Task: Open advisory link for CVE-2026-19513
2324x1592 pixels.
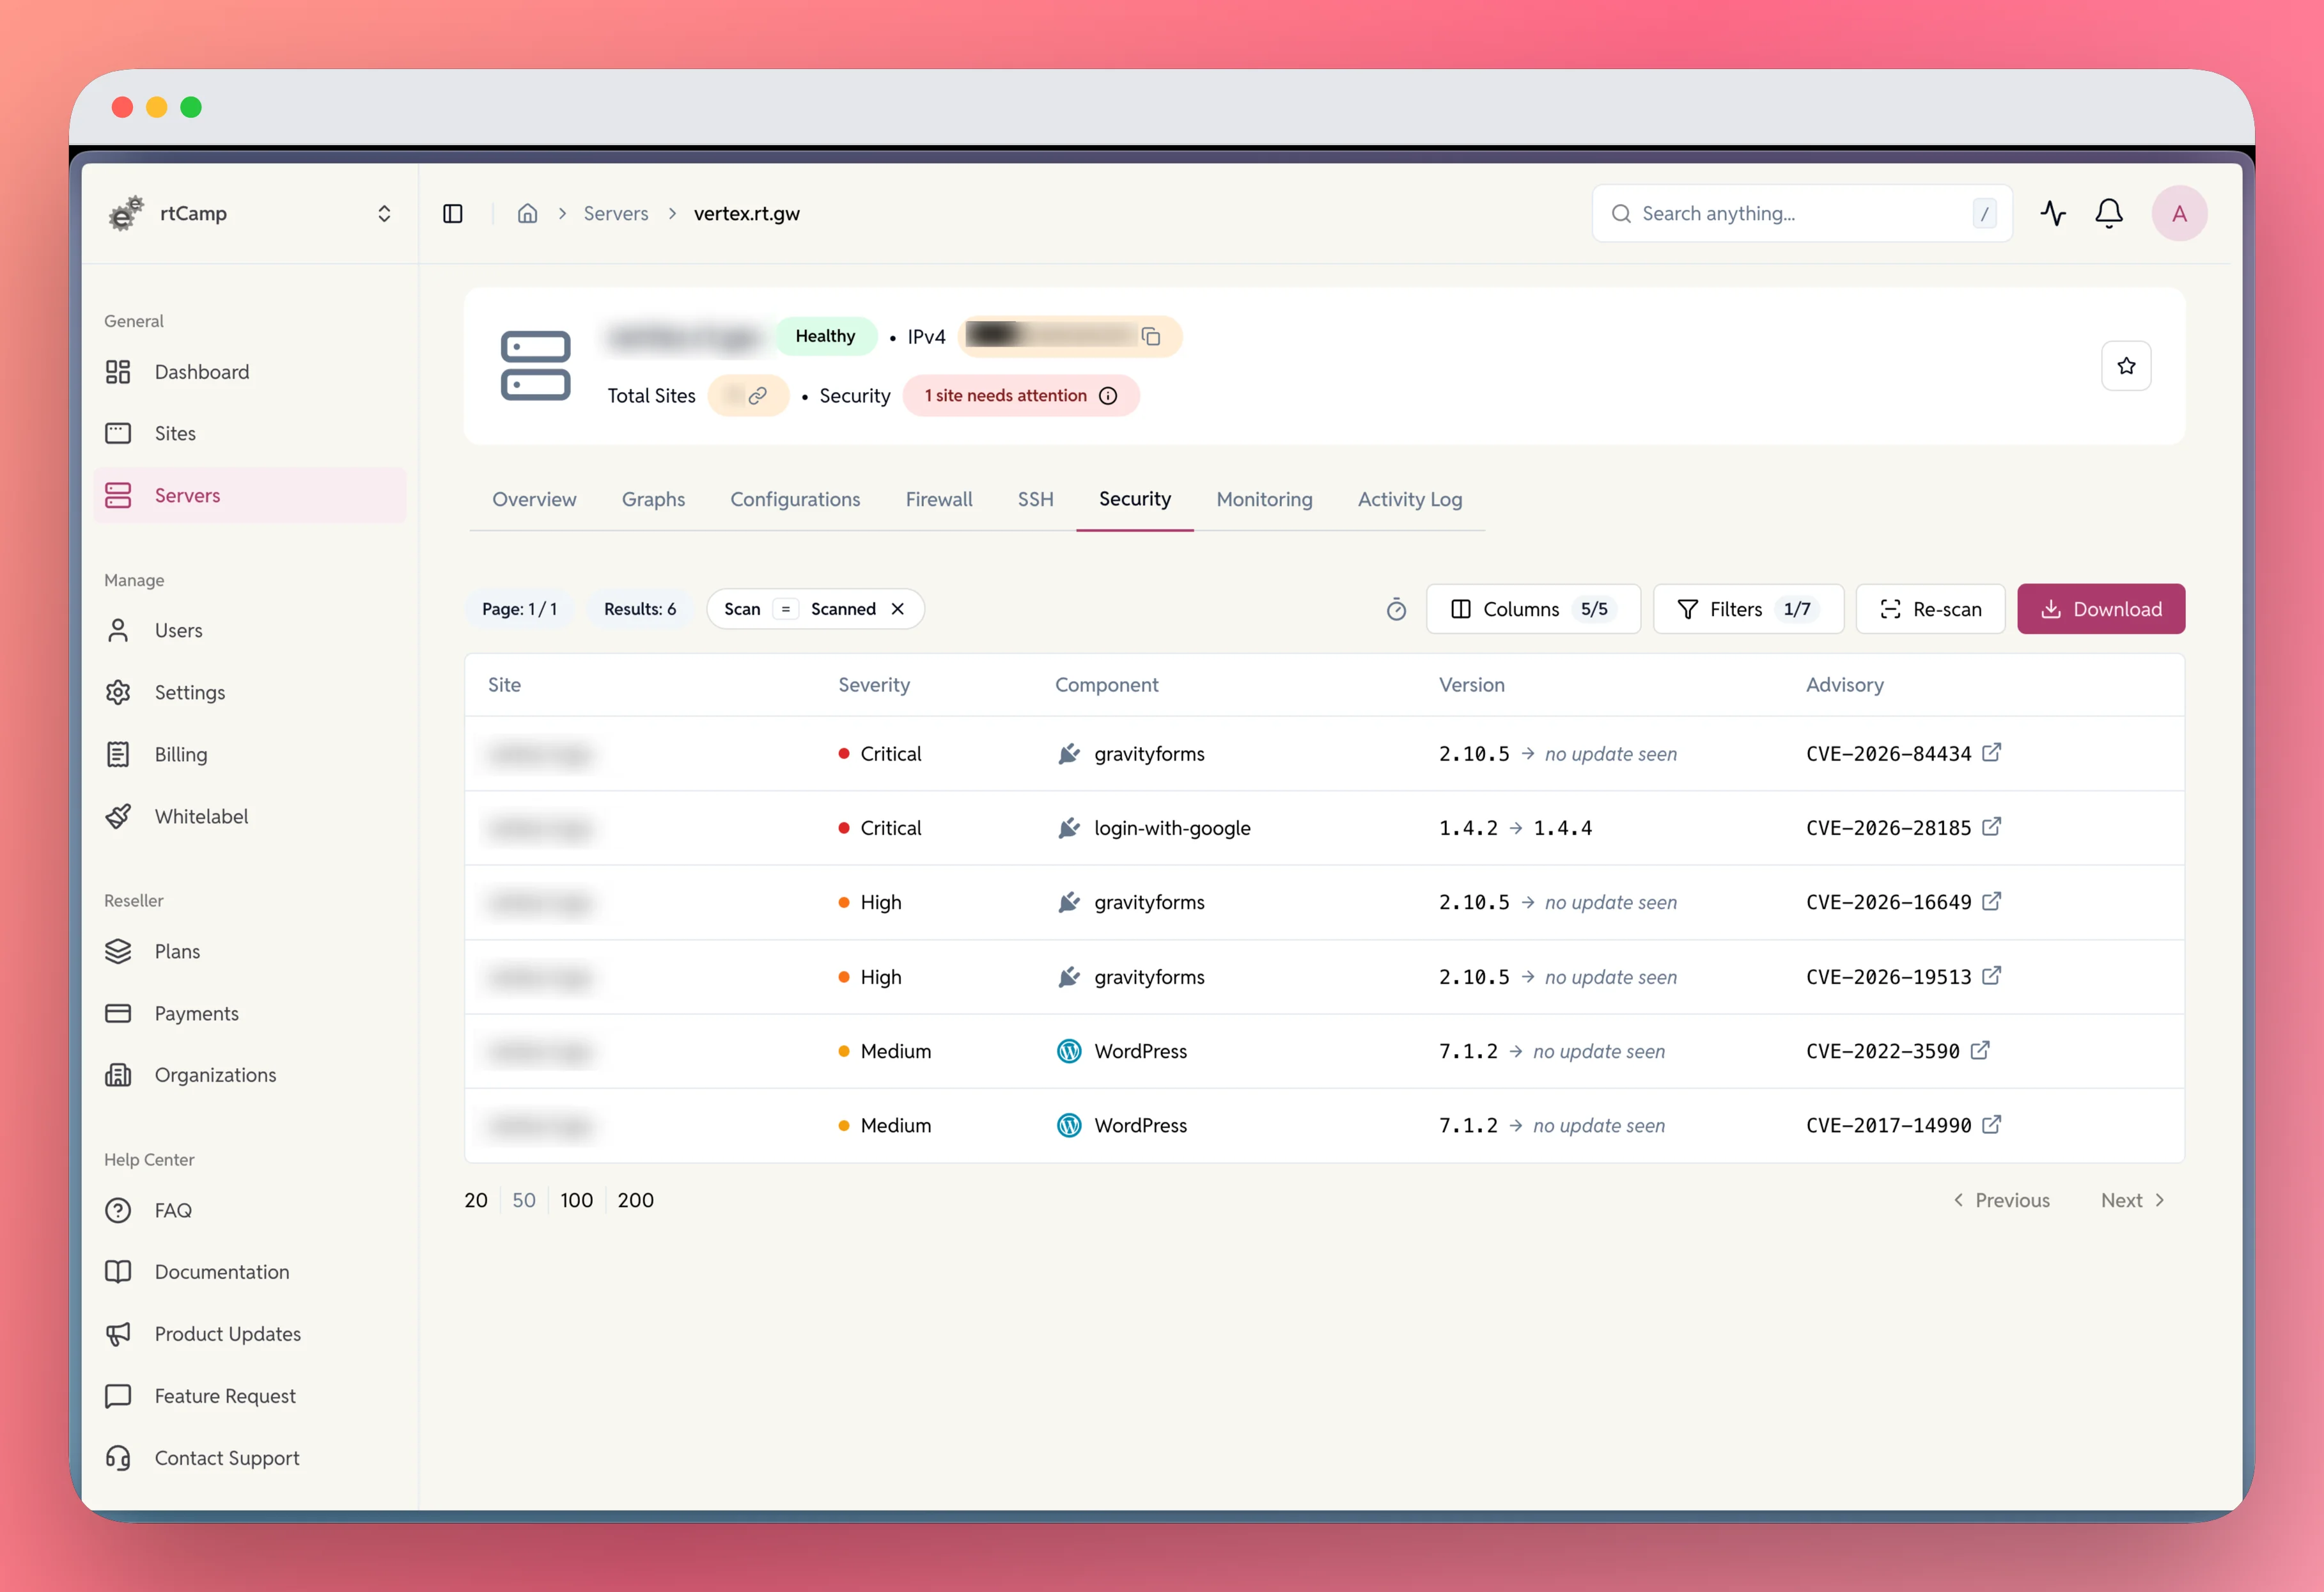Action: 1991,975
